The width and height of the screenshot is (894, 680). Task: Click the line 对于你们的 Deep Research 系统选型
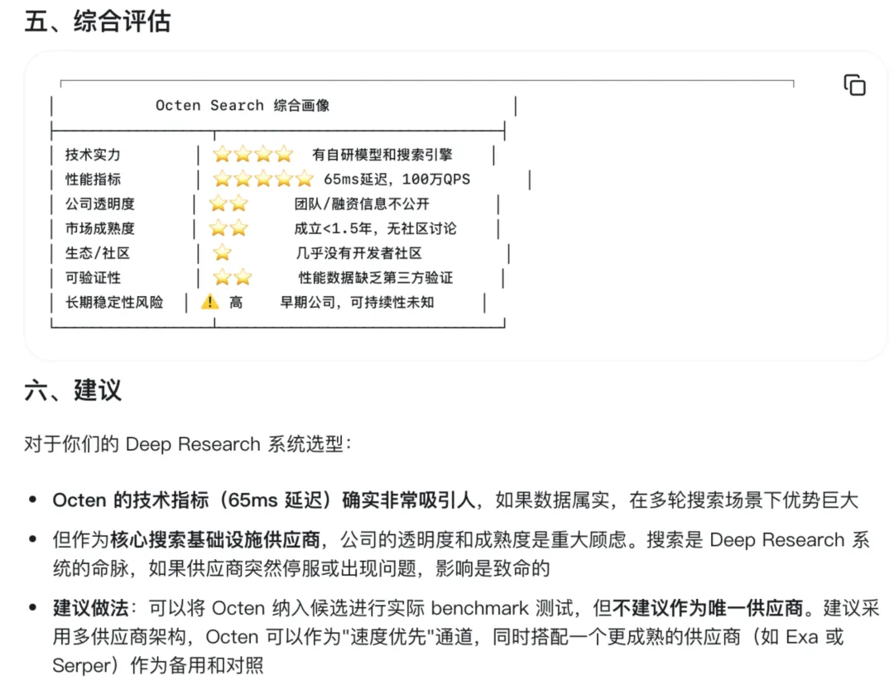pyautogui.click(x=188, y=443)
